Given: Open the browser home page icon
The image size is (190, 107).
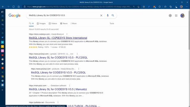Looking at the screenshot, I should 19,7.
